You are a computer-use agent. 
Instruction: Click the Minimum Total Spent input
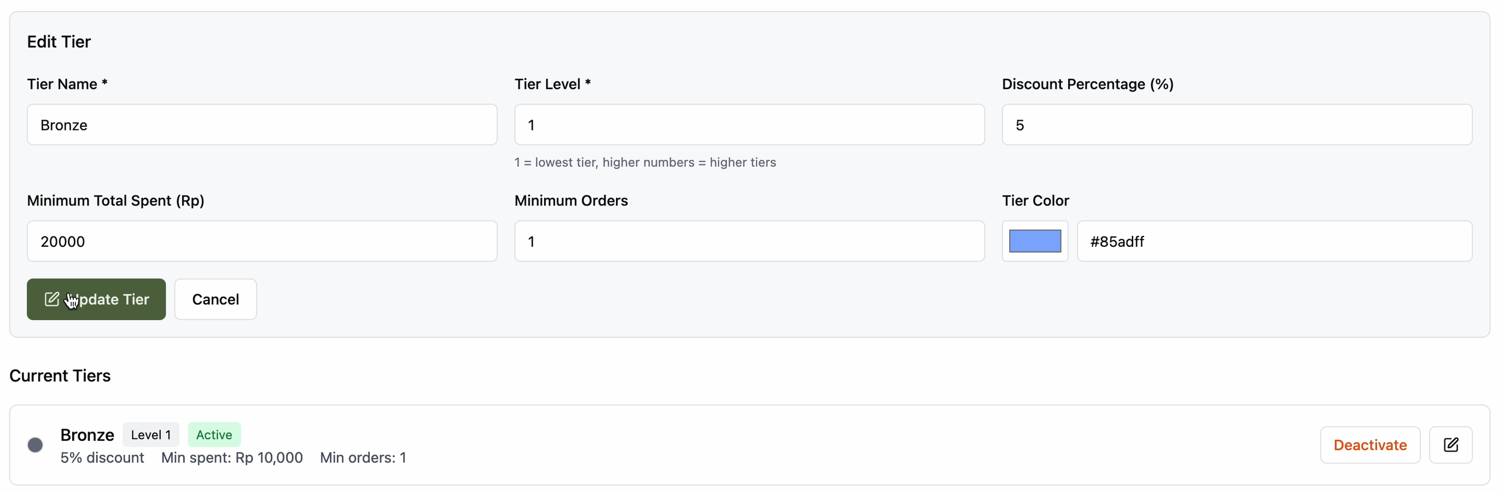pos(261,242)
